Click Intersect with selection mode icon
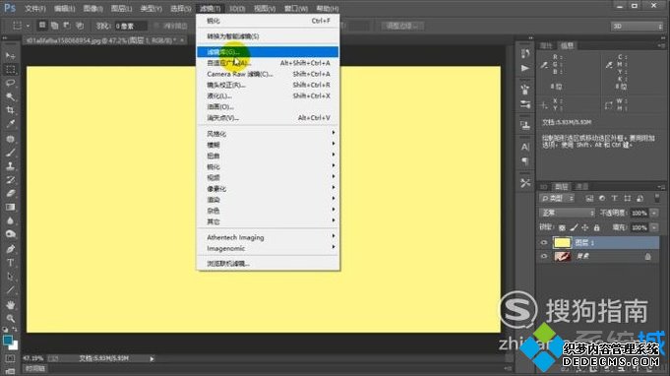 point(80,26)
